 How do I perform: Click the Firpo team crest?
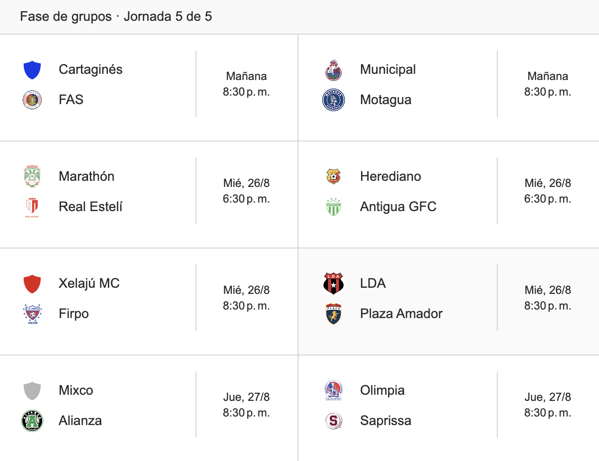32,314
